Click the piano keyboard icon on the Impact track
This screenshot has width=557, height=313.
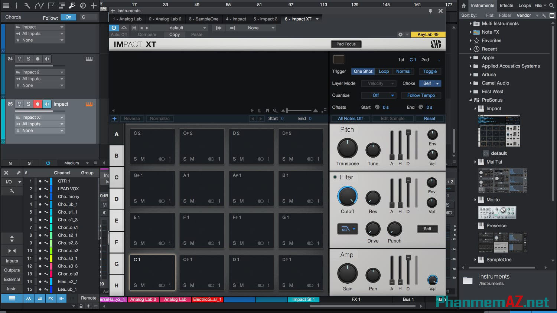(88, 104)
